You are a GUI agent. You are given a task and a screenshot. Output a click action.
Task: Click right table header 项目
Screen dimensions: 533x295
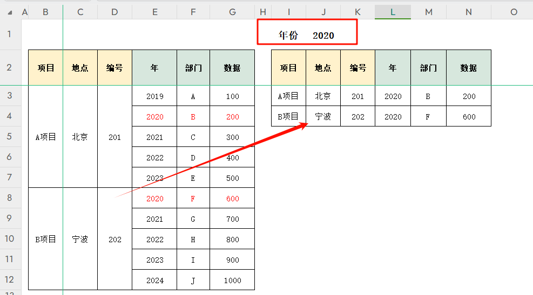288,68
